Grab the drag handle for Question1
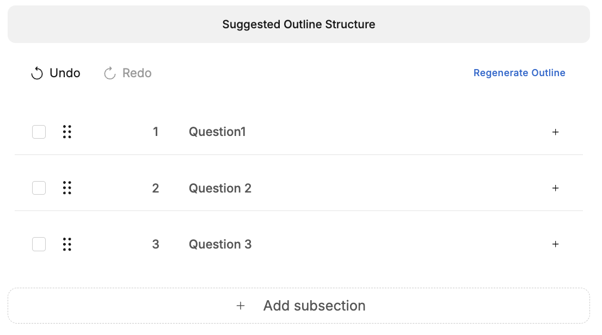The width and height of the screenshot is (602, 335). pyautogui.click(x=67, y=132)
